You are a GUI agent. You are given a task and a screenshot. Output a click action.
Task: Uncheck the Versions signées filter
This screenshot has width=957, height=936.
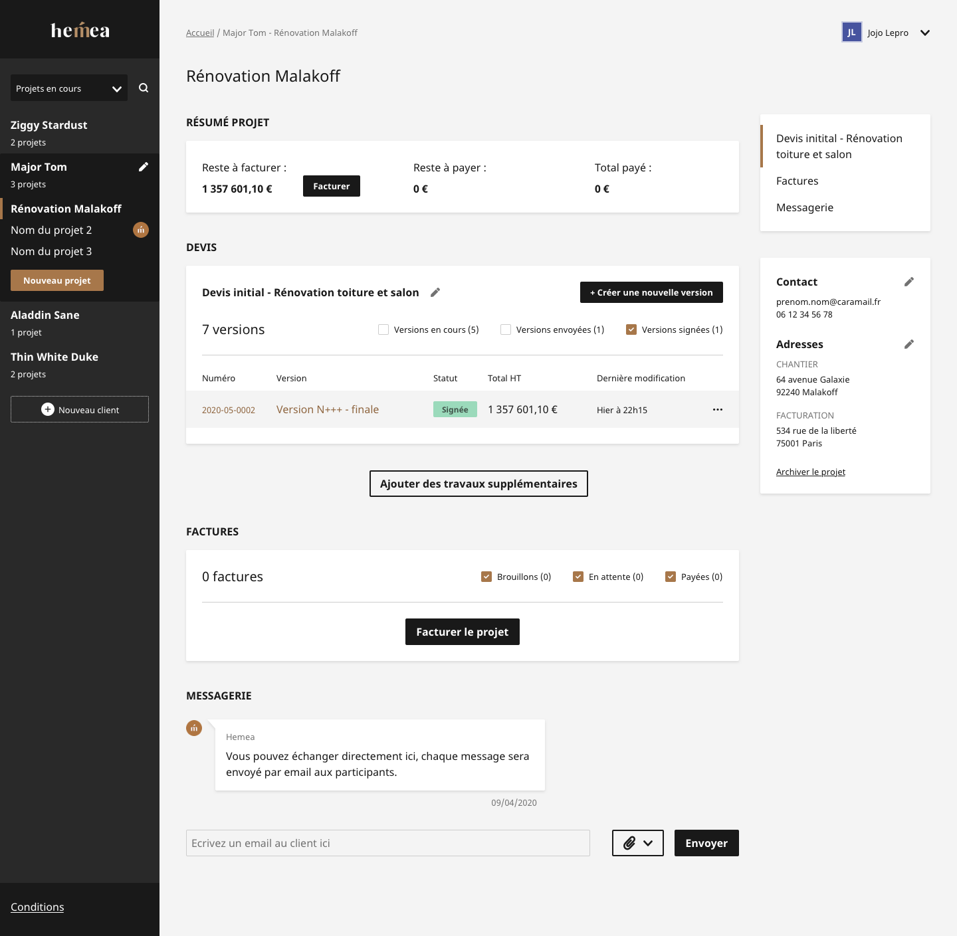pyautogui.click(x=631, y=329)
